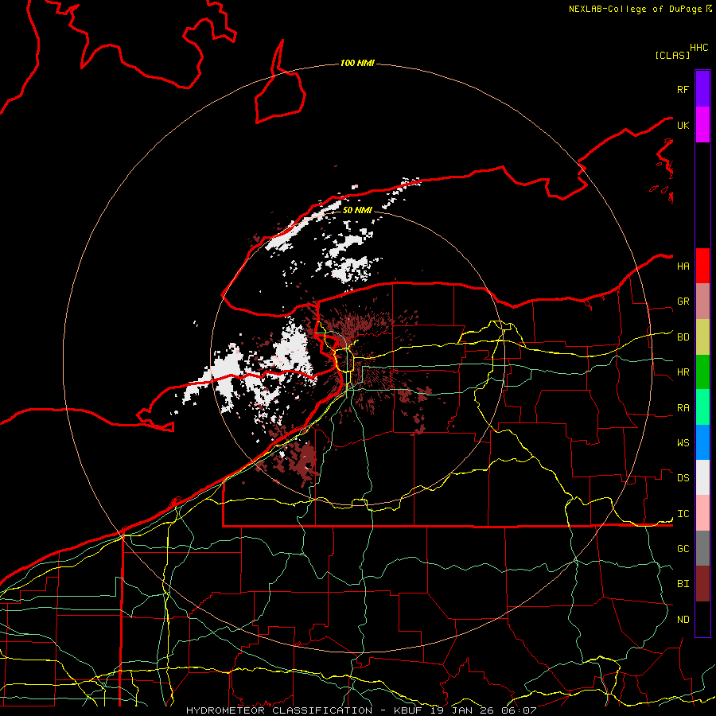The height and width of the screenshot is (716, 716).
Task: Click the GC gray legend color block
Action: [x=702, y=548]
